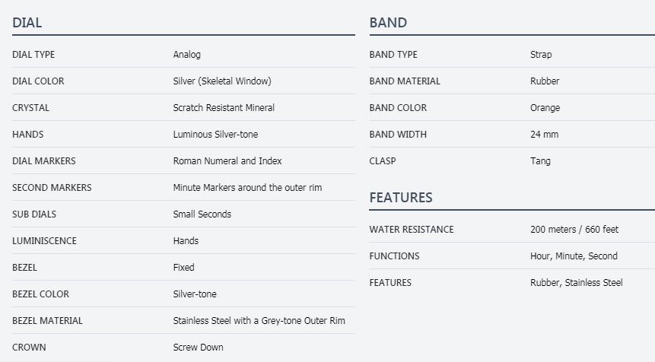Click the WATER RESISTANCE label
Image resolution: width=655 pixels, height=362 pixels.
[412, 230]
